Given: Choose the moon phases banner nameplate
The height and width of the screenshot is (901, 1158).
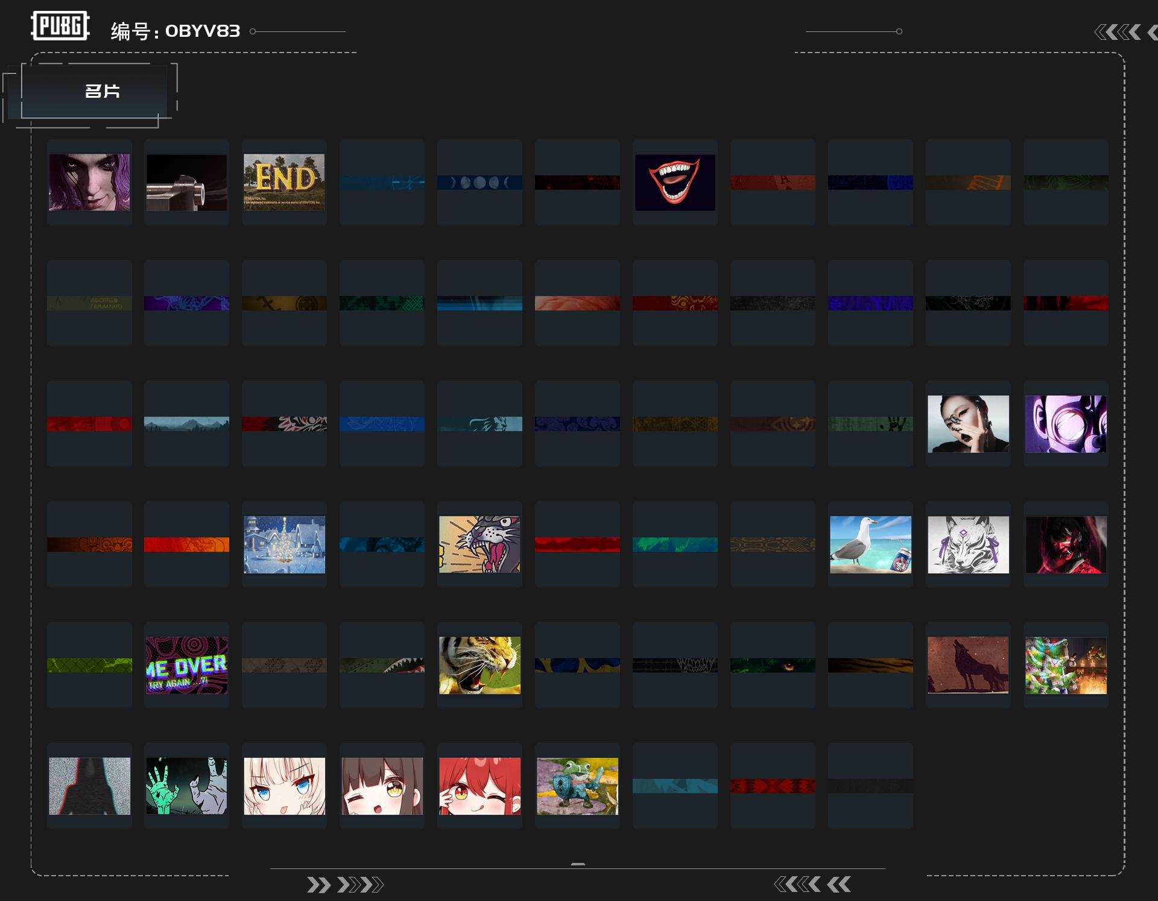Looking at the screenshot, I should point(479,182).
